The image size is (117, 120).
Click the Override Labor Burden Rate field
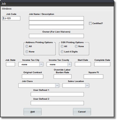coord(63,77)
